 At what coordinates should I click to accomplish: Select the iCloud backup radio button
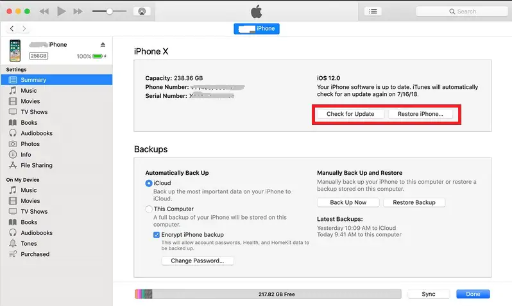(x=149, y=183)
